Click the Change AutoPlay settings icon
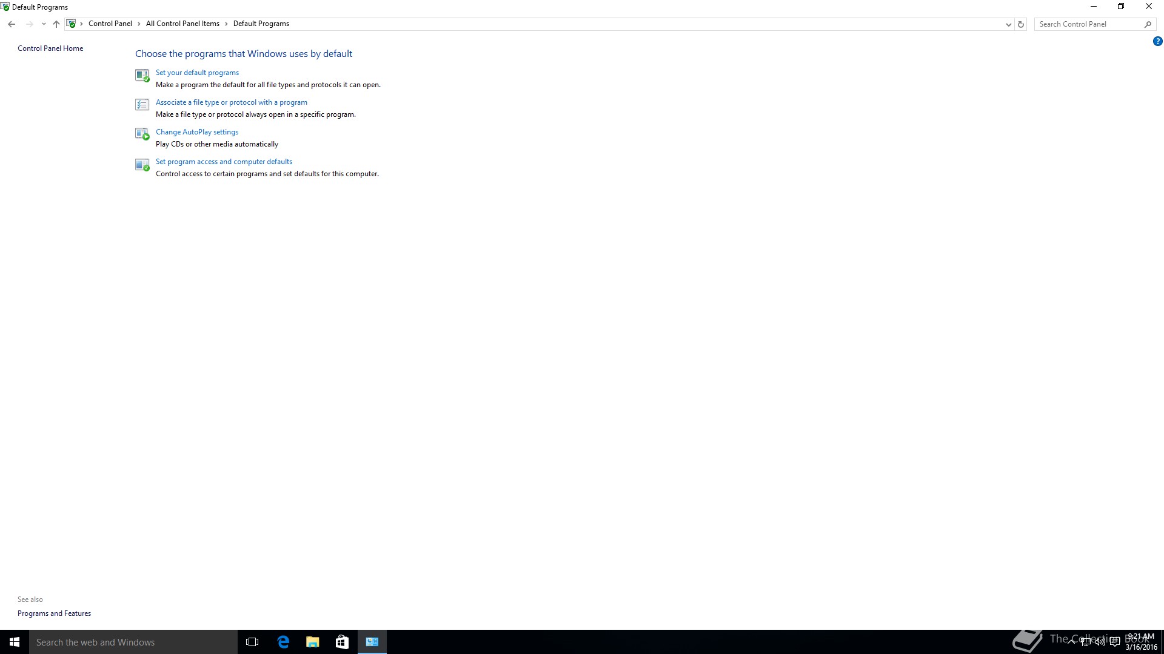The width and height of the screenshot is (1164, 654). [x=142, y=134]
